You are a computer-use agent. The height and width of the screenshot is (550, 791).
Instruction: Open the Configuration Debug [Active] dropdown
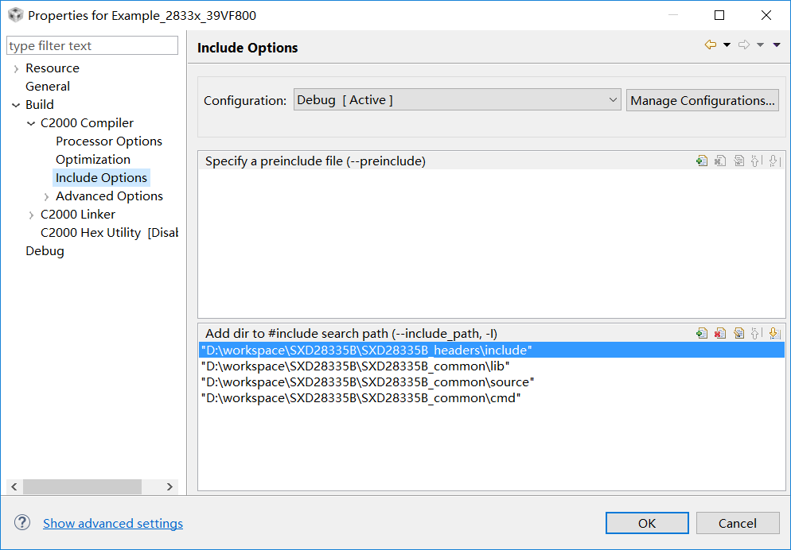457,99
